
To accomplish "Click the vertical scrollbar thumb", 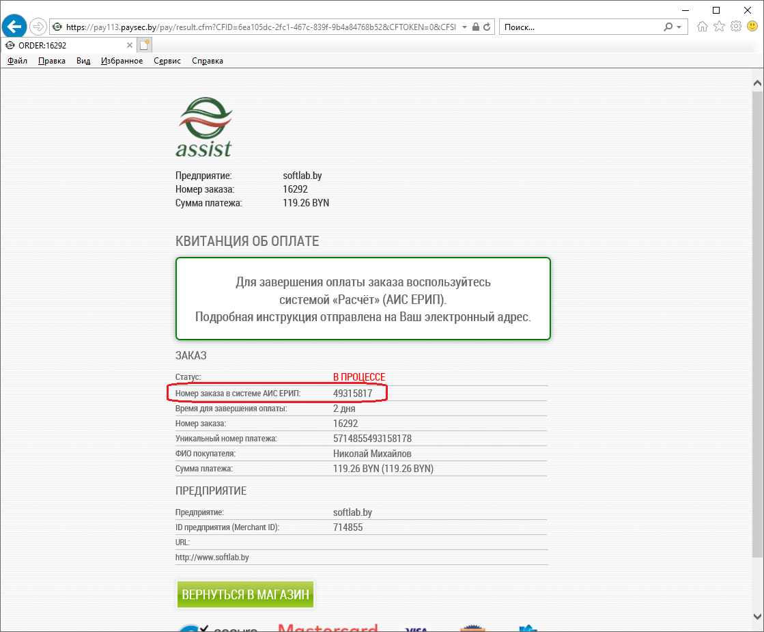I will click(x=757, y=325).
